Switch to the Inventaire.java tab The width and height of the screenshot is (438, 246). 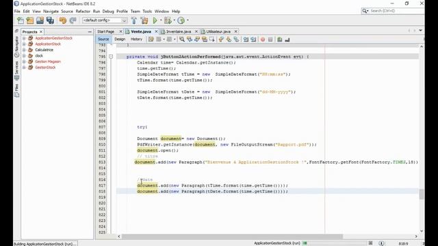tap(179, 31)
